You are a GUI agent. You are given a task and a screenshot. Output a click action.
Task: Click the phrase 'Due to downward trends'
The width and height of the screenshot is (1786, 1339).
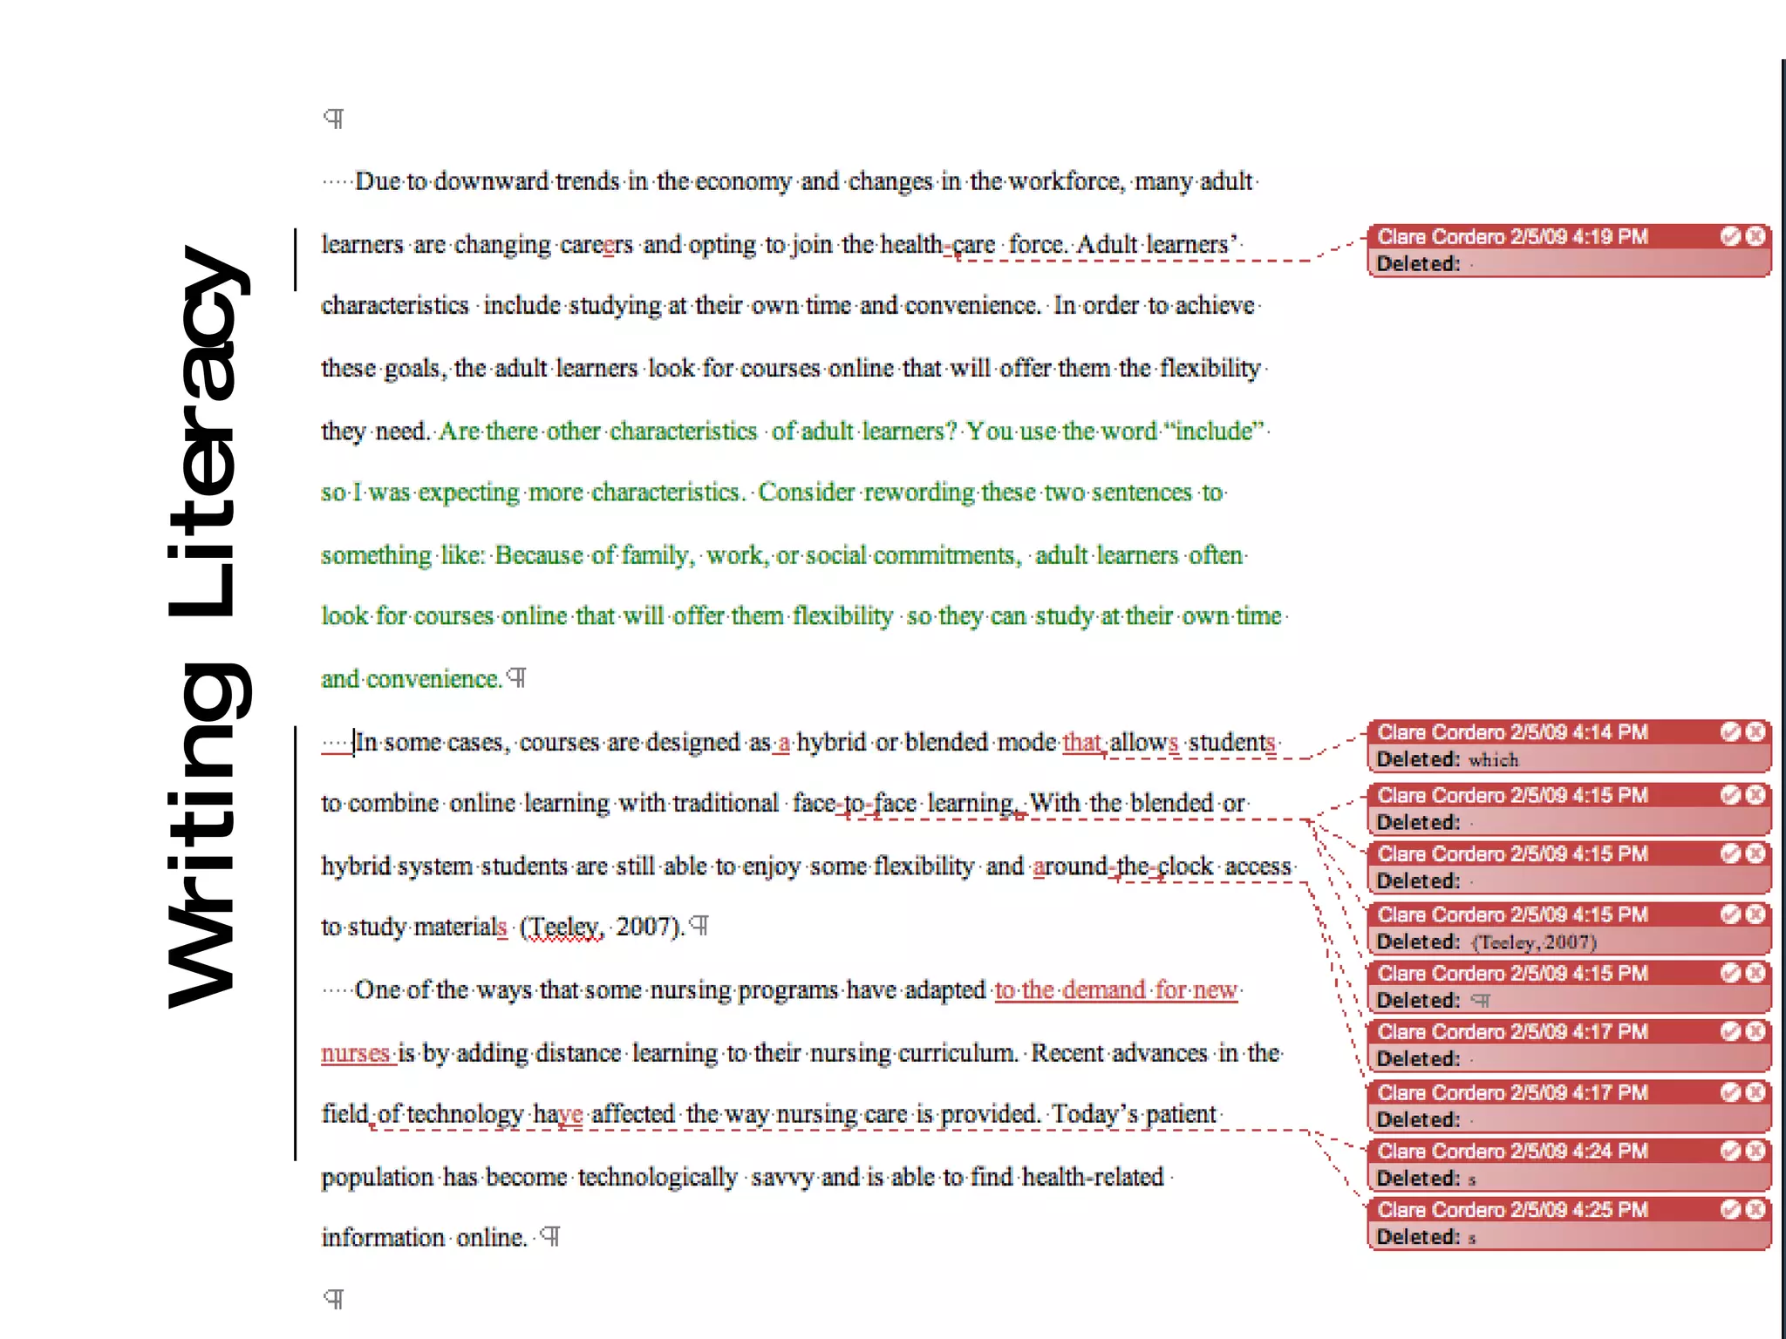click(487, 181)
